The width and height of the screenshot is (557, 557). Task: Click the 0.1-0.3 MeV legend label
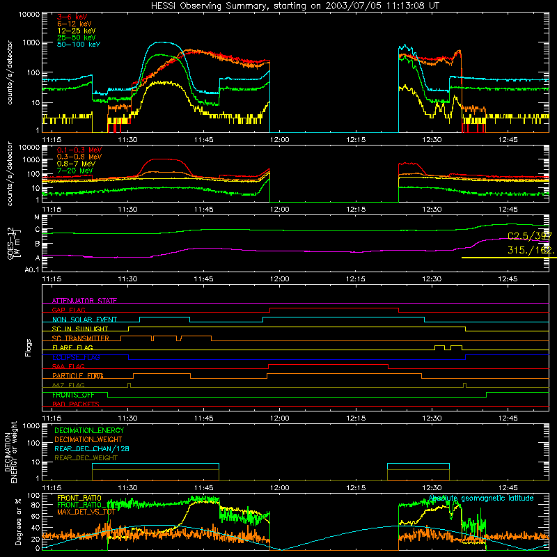(x=79, y=150)
